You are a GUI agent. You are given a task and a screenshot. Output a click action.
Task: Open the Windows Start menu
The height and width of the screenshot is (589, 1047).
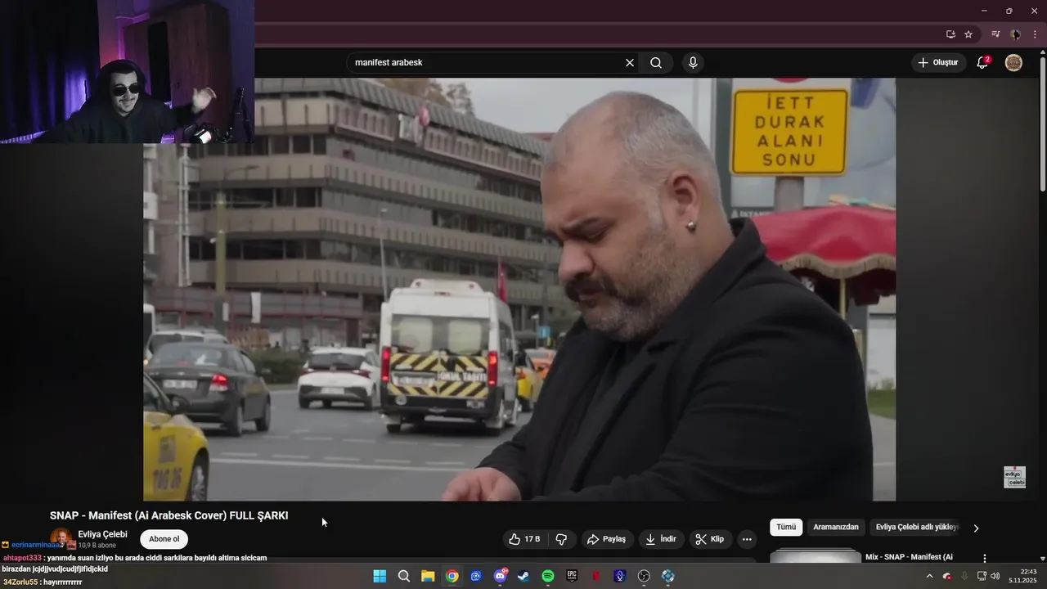coord(380,576)
